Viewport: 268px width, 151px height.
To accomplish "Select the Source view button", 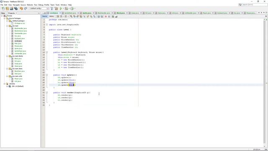I will click(45, 16).
